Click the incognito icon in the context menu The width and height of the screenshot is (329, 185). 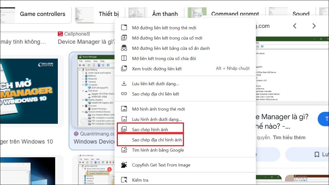point(124,48)
